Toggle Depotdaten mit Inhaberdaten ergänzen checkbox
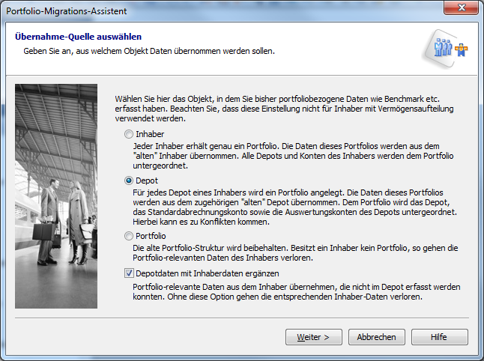Screen dimensions: 484x361 click(x=128, y=273)
